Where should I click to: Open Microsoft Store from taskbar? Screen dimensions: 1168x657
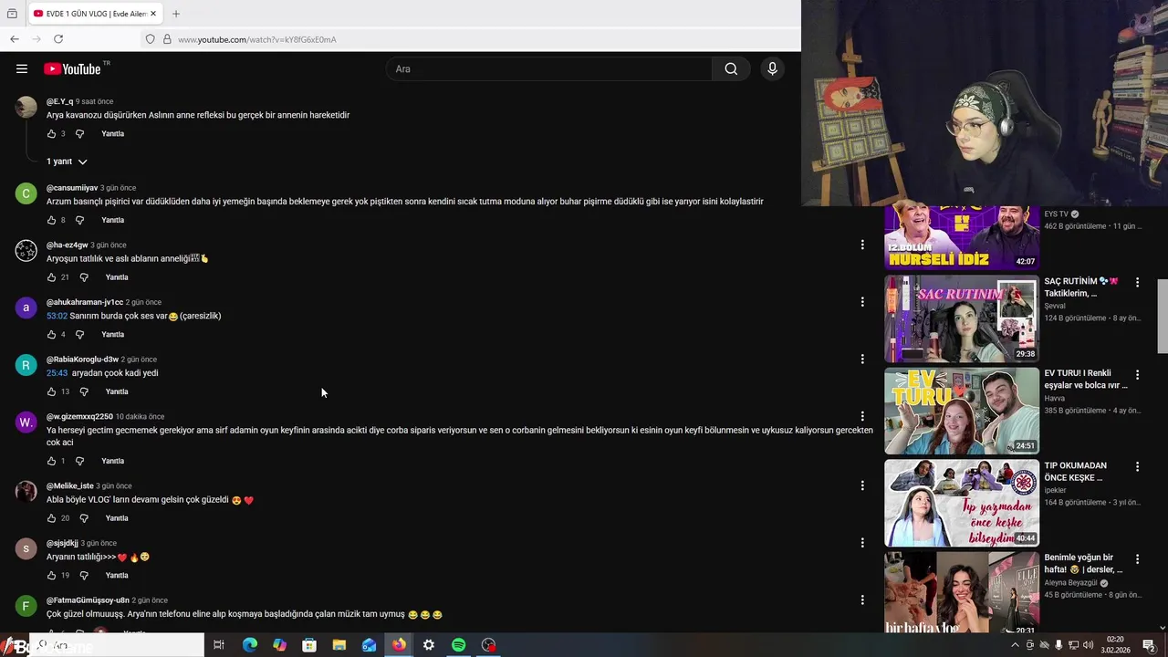[x=309, y=645]
